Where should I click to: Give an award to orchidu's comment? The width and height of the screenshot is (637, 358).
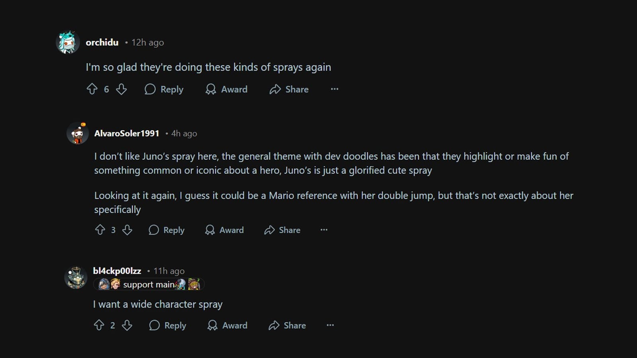[227, 89]
